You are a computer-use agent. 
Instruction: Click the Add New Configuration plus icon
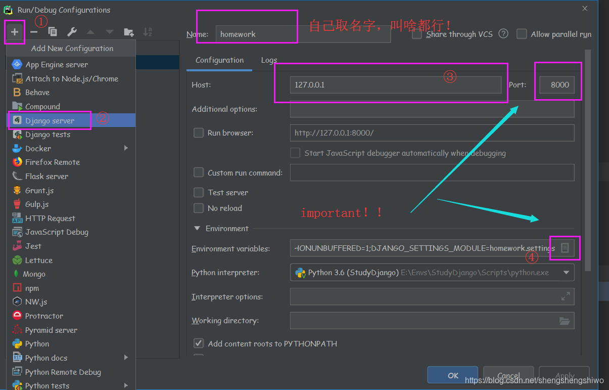[15, 32]
